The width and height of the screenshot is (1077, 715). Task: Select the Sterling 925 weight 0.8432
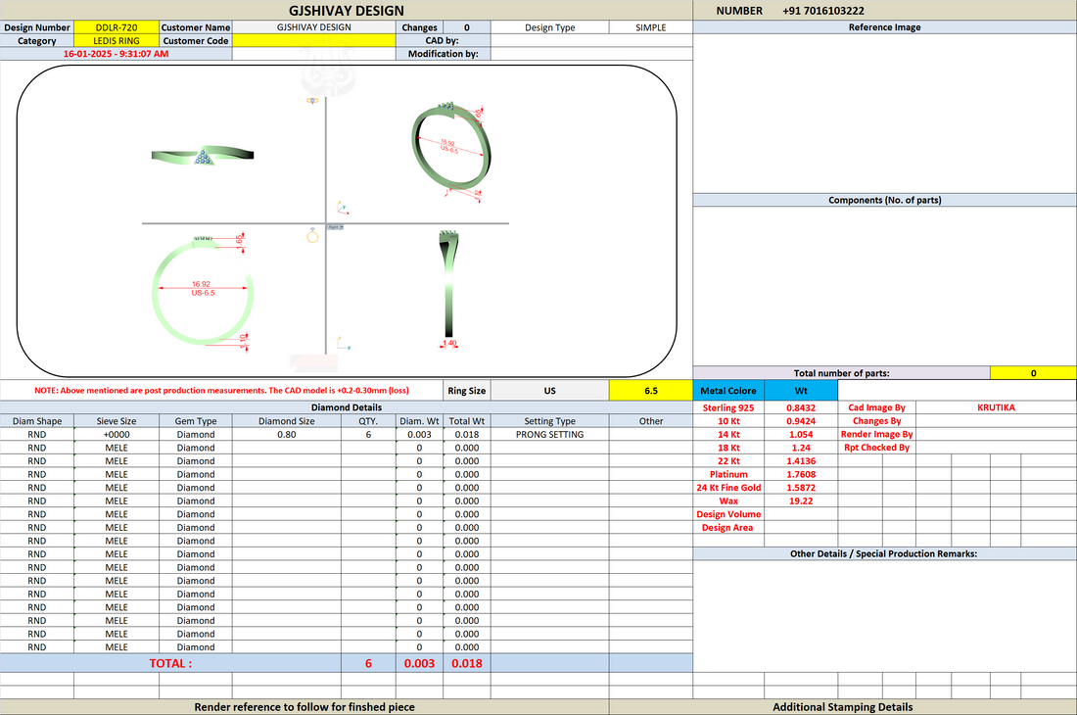click(801, 407)
